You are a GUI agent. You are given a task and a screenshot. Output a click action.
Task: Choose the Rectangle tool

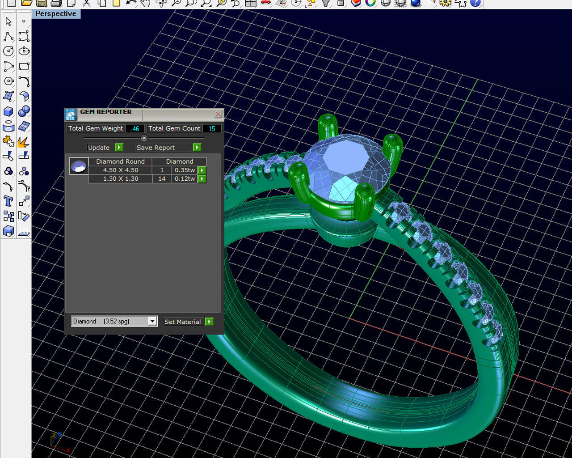click(x=24, y=66)
